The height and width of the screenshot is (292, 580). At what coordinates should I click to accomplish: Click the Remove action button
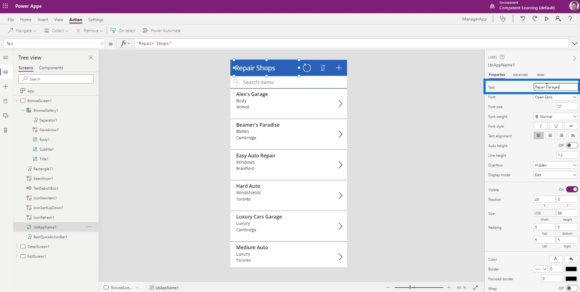(x=89, y=30)
